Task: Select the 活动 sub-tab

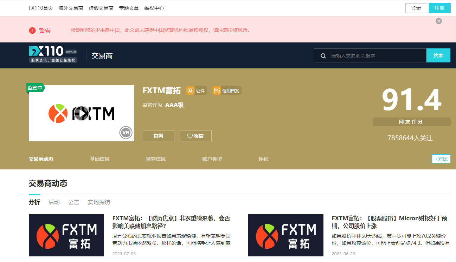Action: tap(54, 202)
